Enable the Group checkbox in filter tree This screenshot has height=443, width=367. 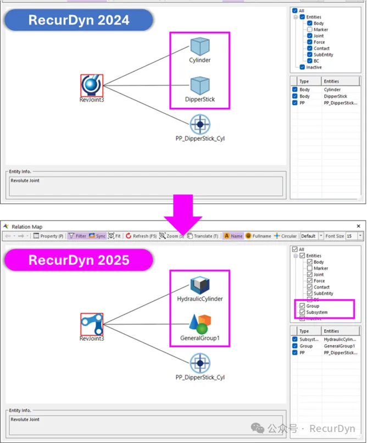(302, 306)
